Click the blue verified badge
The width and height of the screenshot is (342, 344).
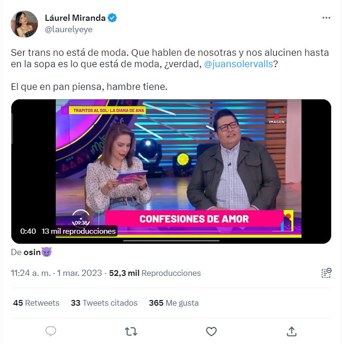112,18
